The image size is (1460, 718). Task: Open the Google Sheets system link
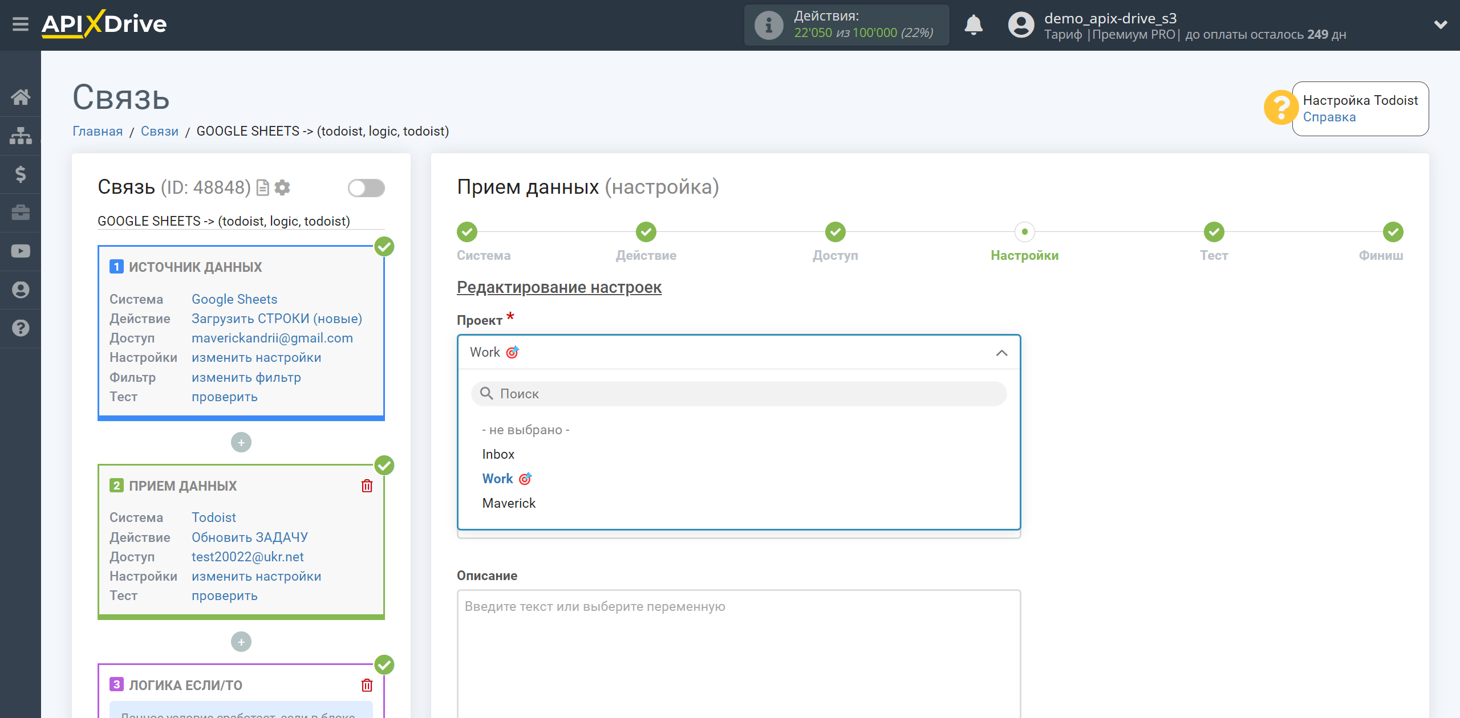pos(234,299)
